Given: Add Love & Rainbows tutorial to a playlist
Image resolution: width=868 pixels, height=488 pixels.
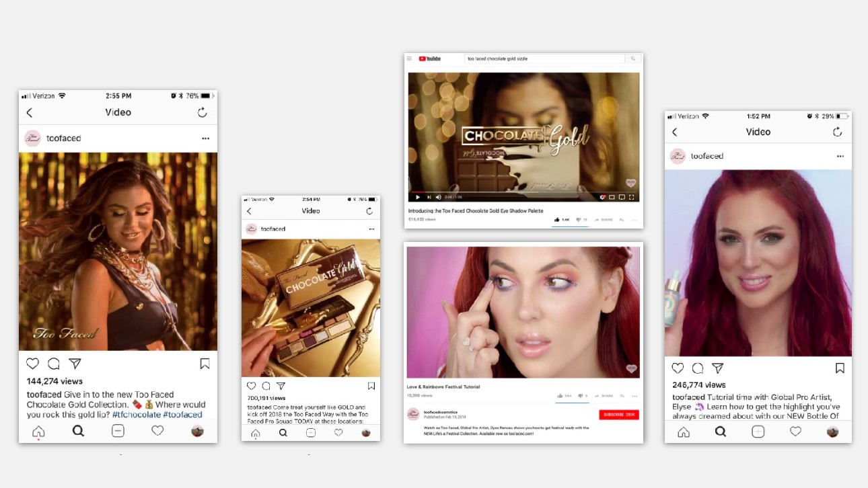Looking at the screenshot, I should [x=622, y=396].
